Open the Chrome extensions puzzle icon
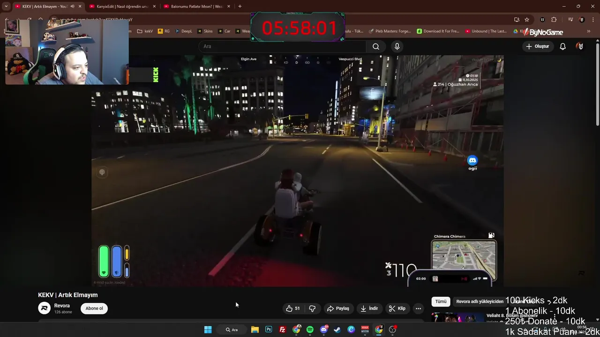 pyautogui.click(x=554, y=20)
